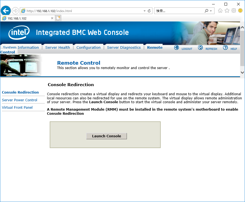Close the 192.168.1.102 browser tab
The image size is (245, 202).
pyautogui.click(x=52, y=18)
